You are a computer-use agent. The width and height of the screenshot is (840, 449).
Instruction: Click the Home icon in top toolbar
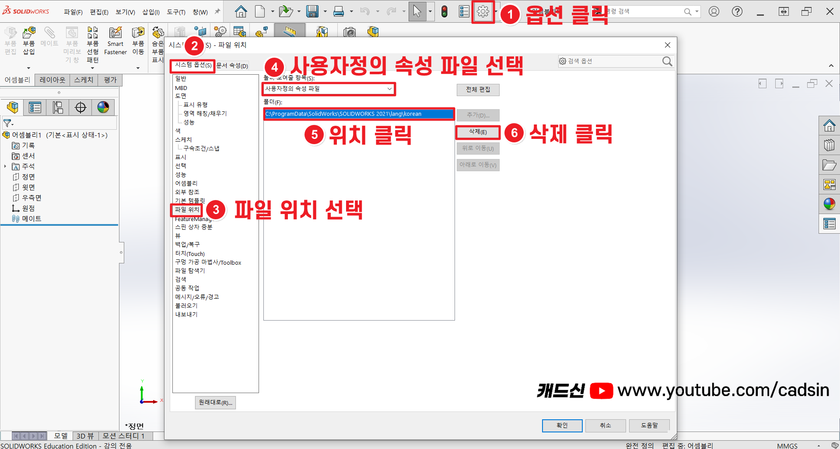click(x=241, y=12)
